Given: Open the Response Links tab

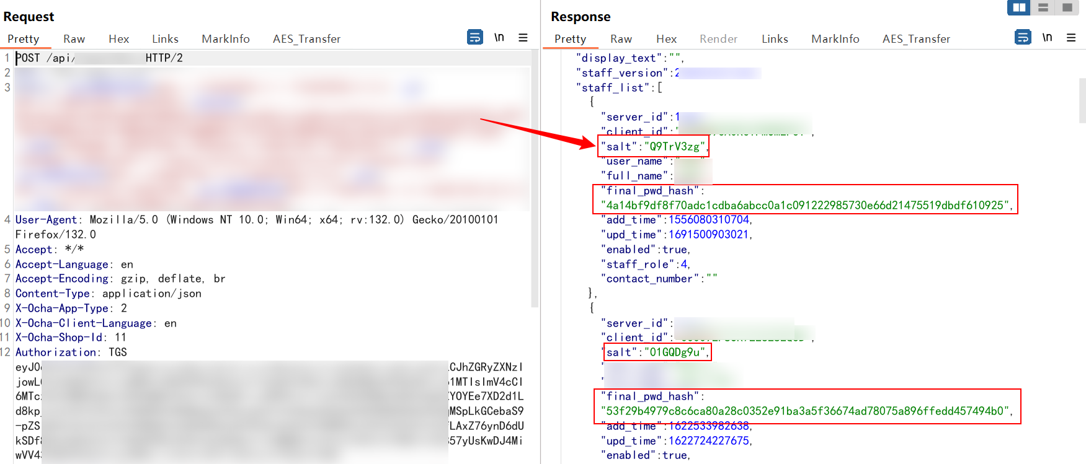Looking at the screenshot, I should [x=775, y=39].
